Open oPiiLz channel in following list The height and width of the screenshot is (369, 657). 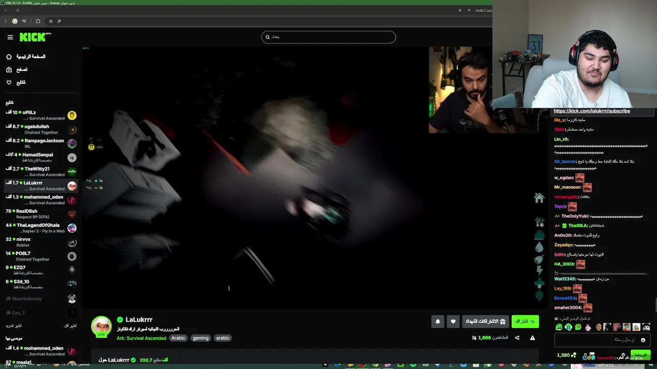pos(41,115)
